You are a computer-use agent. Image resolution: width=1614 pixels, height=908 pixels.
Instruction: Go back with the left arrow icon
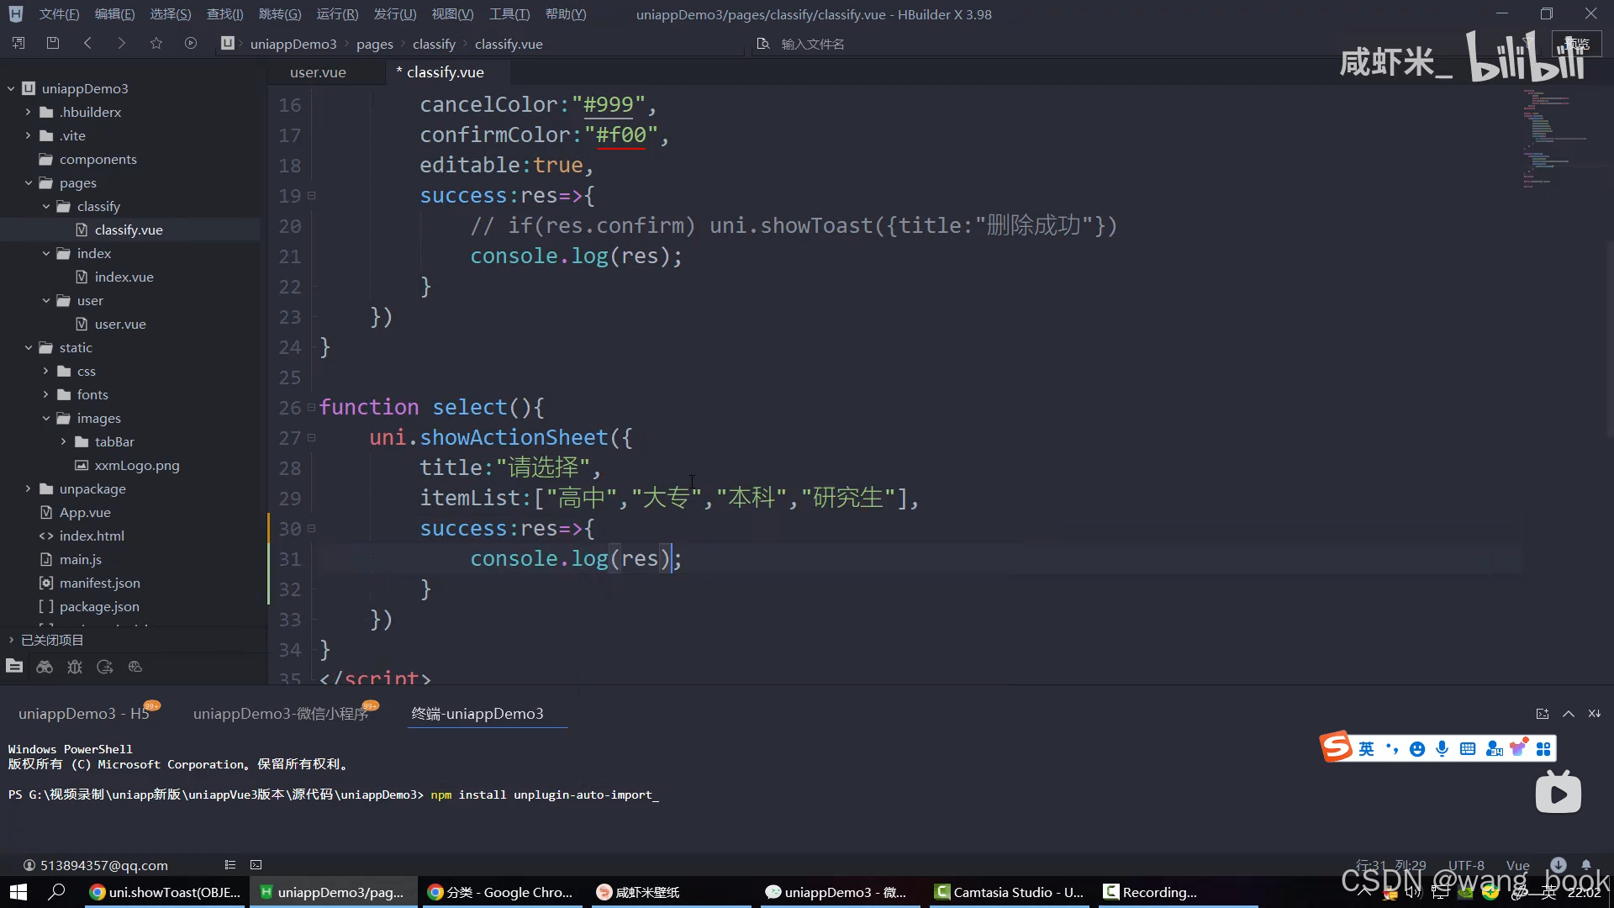[87, 43]
